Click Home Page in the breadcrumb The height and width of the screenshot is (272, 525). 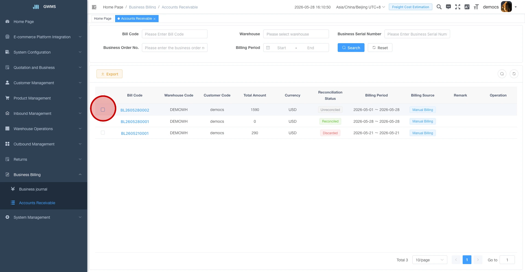tap(113, 7)
